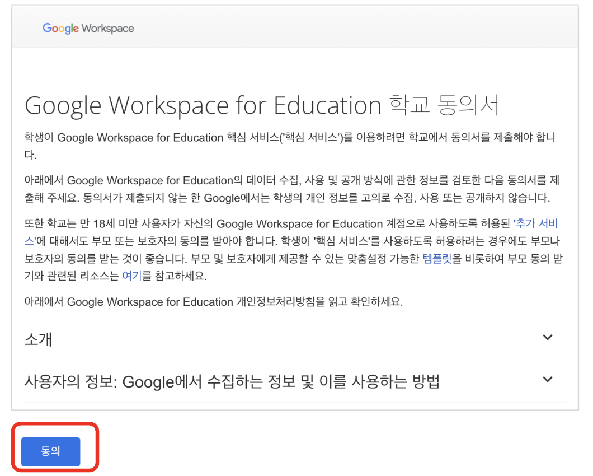Click heading '사용자의 정보: Google에서 수집하는 정보'
Screen dimensions: 593x476
[232, 381]
